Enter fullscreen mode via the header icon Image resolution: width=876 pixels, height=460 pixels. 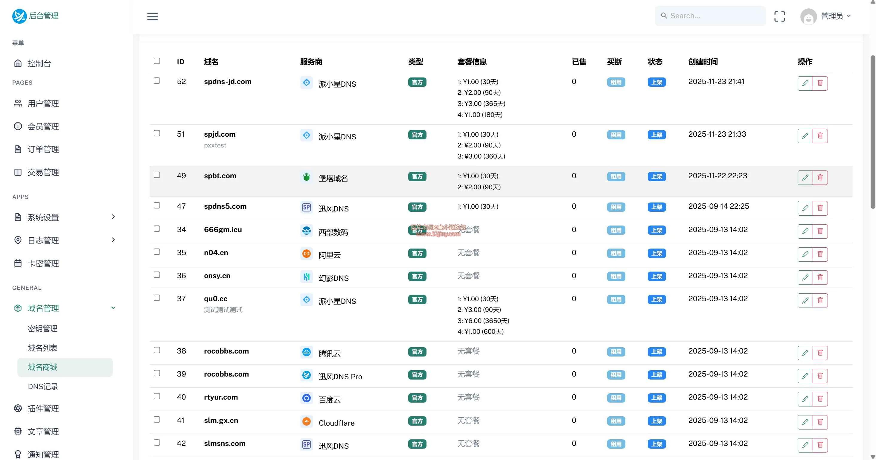click(779, 16)
